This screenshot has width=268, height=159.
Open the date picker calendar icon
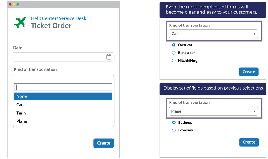pos(109,56)
